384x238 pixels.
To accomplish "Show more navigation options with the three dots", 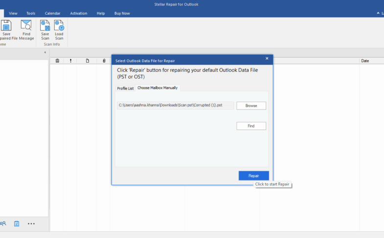I will click(x=31, y=223).
